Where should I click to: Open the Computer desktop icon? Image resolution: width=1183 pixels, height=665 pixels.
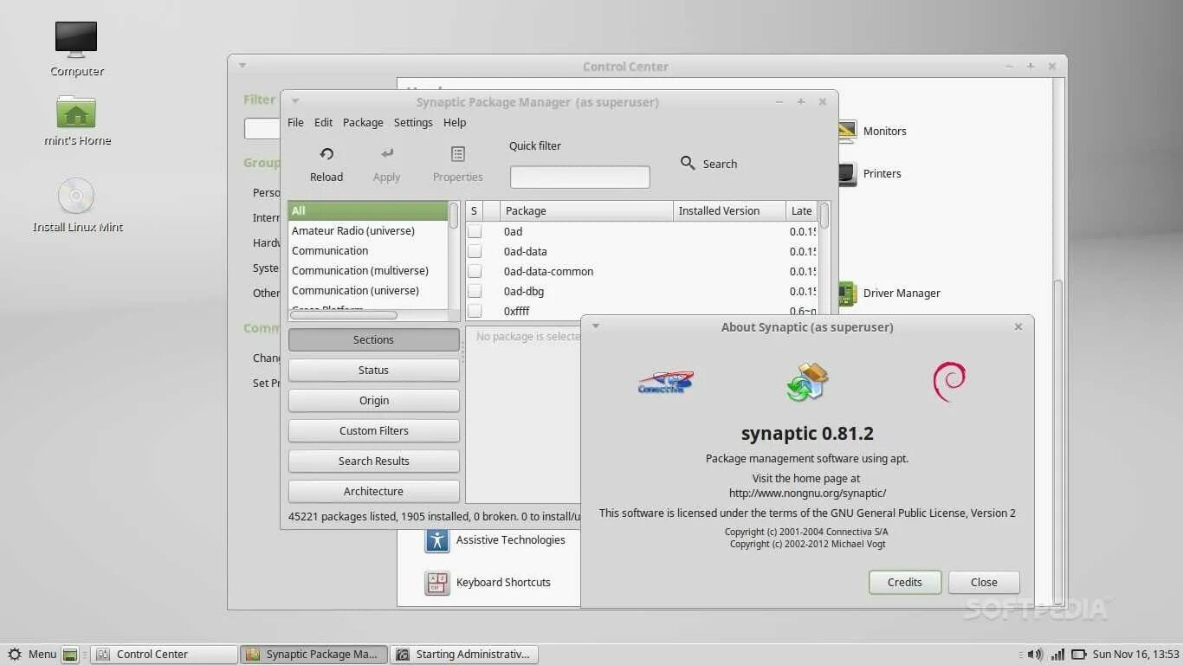coord(76,40)
